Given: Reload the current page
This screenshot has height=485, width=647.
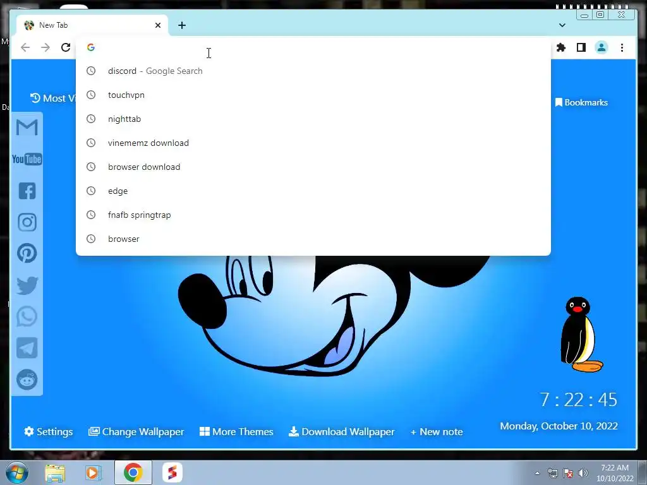Looking at the screenshot, I should pos(66,47).
